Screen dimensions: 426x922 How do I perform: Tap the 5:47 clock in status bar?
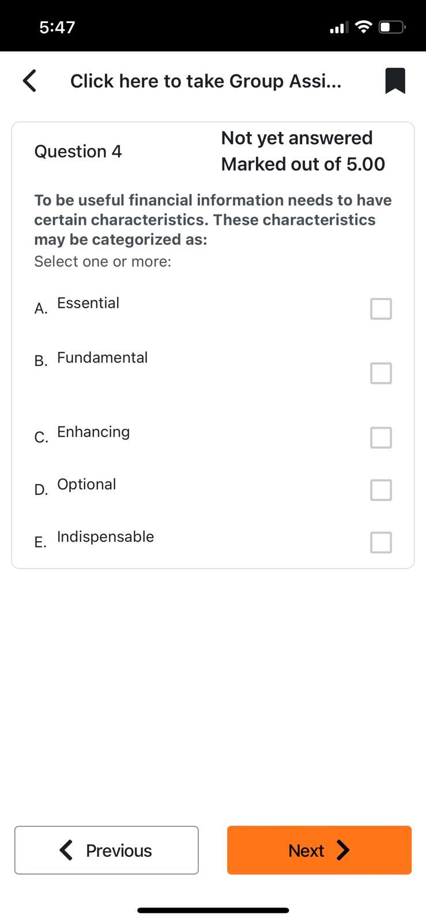[x=57, y=27]
